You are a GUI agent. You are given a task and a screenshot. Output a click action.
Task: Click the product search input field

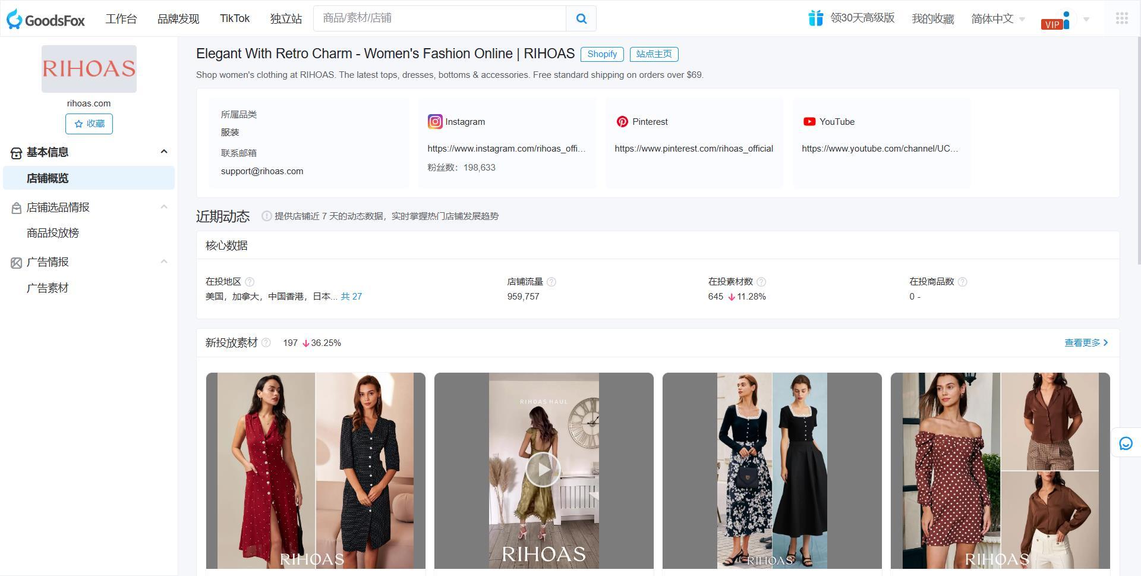440,18
